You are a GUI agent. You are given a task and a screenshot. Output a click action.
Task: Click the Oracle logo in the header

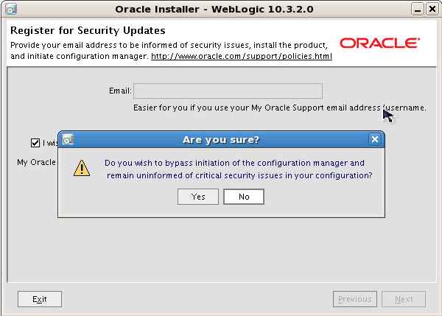click(x=379, y=43)
